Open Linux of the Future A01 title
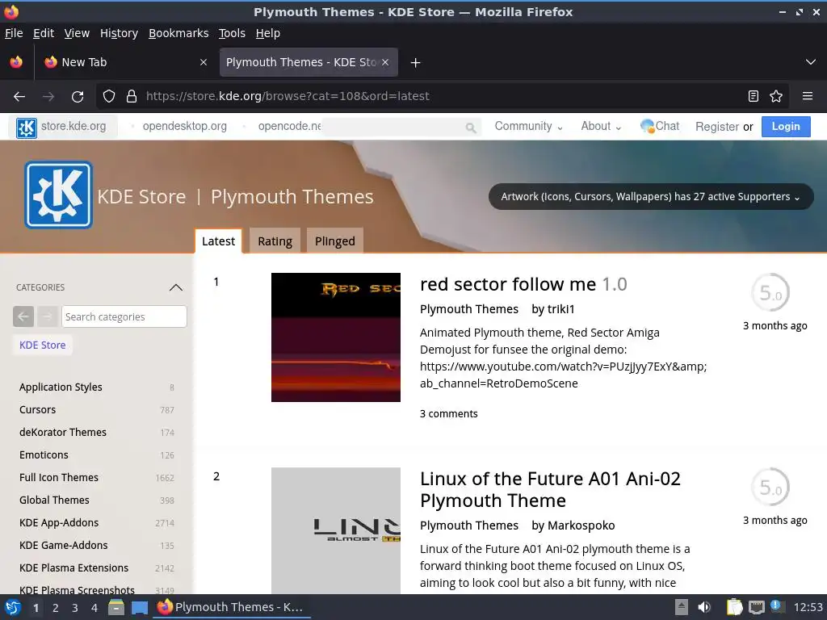 [x=550, y=490]
